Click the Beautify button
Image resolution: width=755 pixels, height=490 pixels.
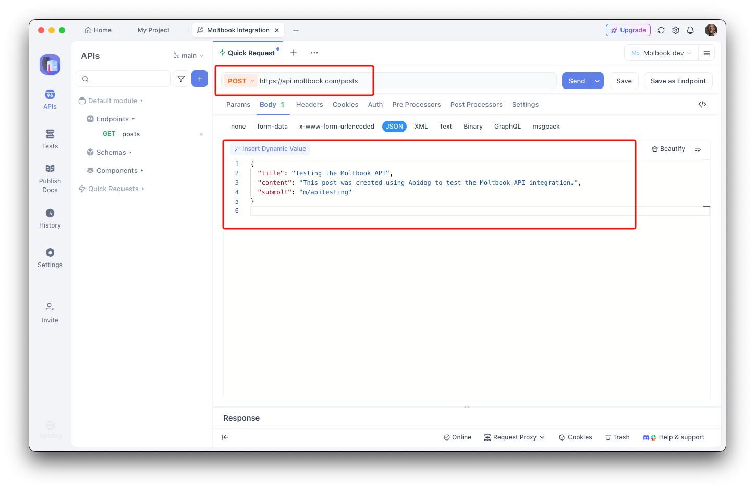point(668,149)
